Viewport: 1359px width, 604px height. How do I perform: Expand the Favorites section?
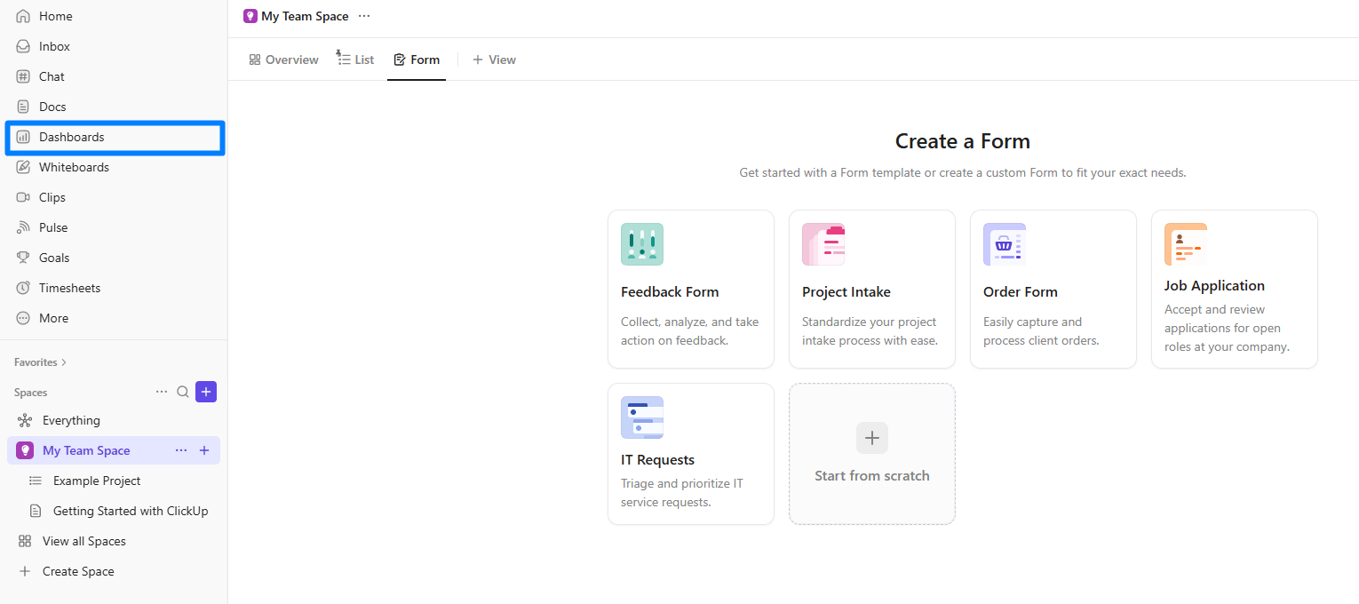[x=39, y=362]
